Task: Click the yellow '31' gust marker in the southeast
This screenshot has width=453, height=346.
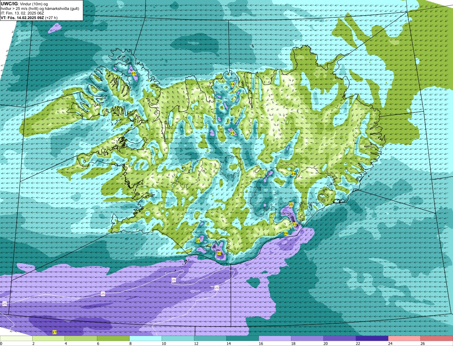Action: click(294, 224)
